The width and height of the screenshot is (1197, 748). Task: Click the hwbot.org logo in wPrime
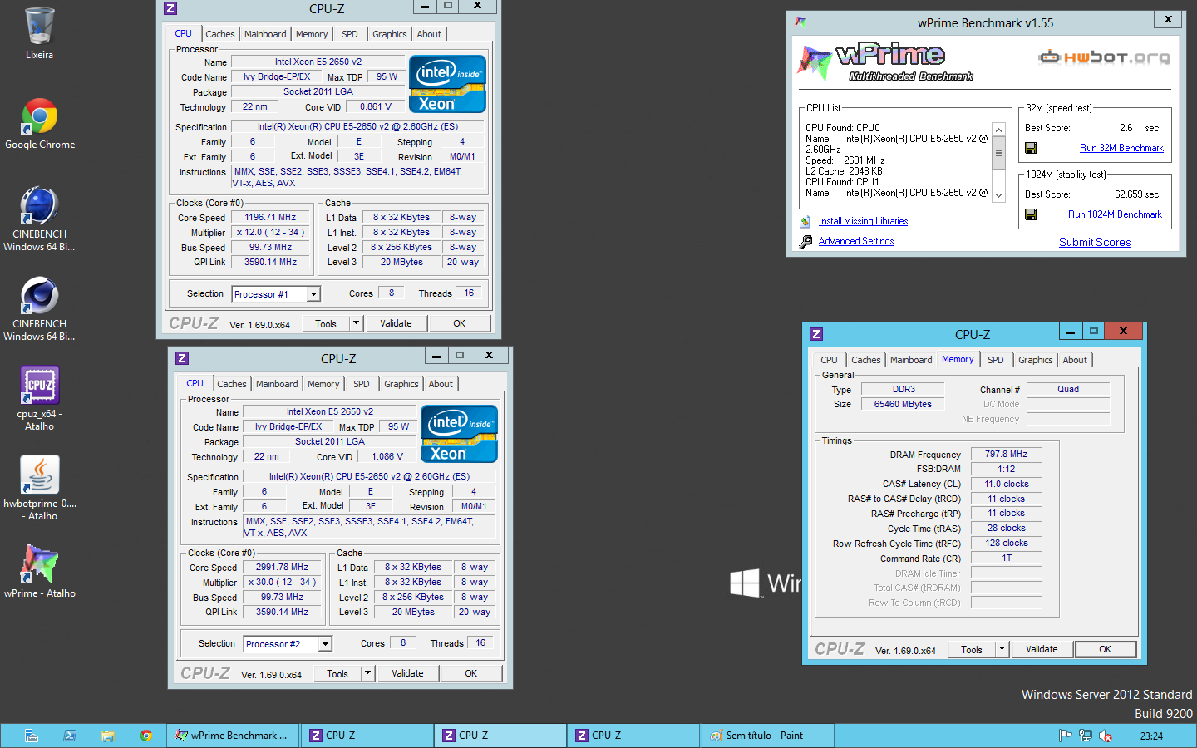(1105, 57)
